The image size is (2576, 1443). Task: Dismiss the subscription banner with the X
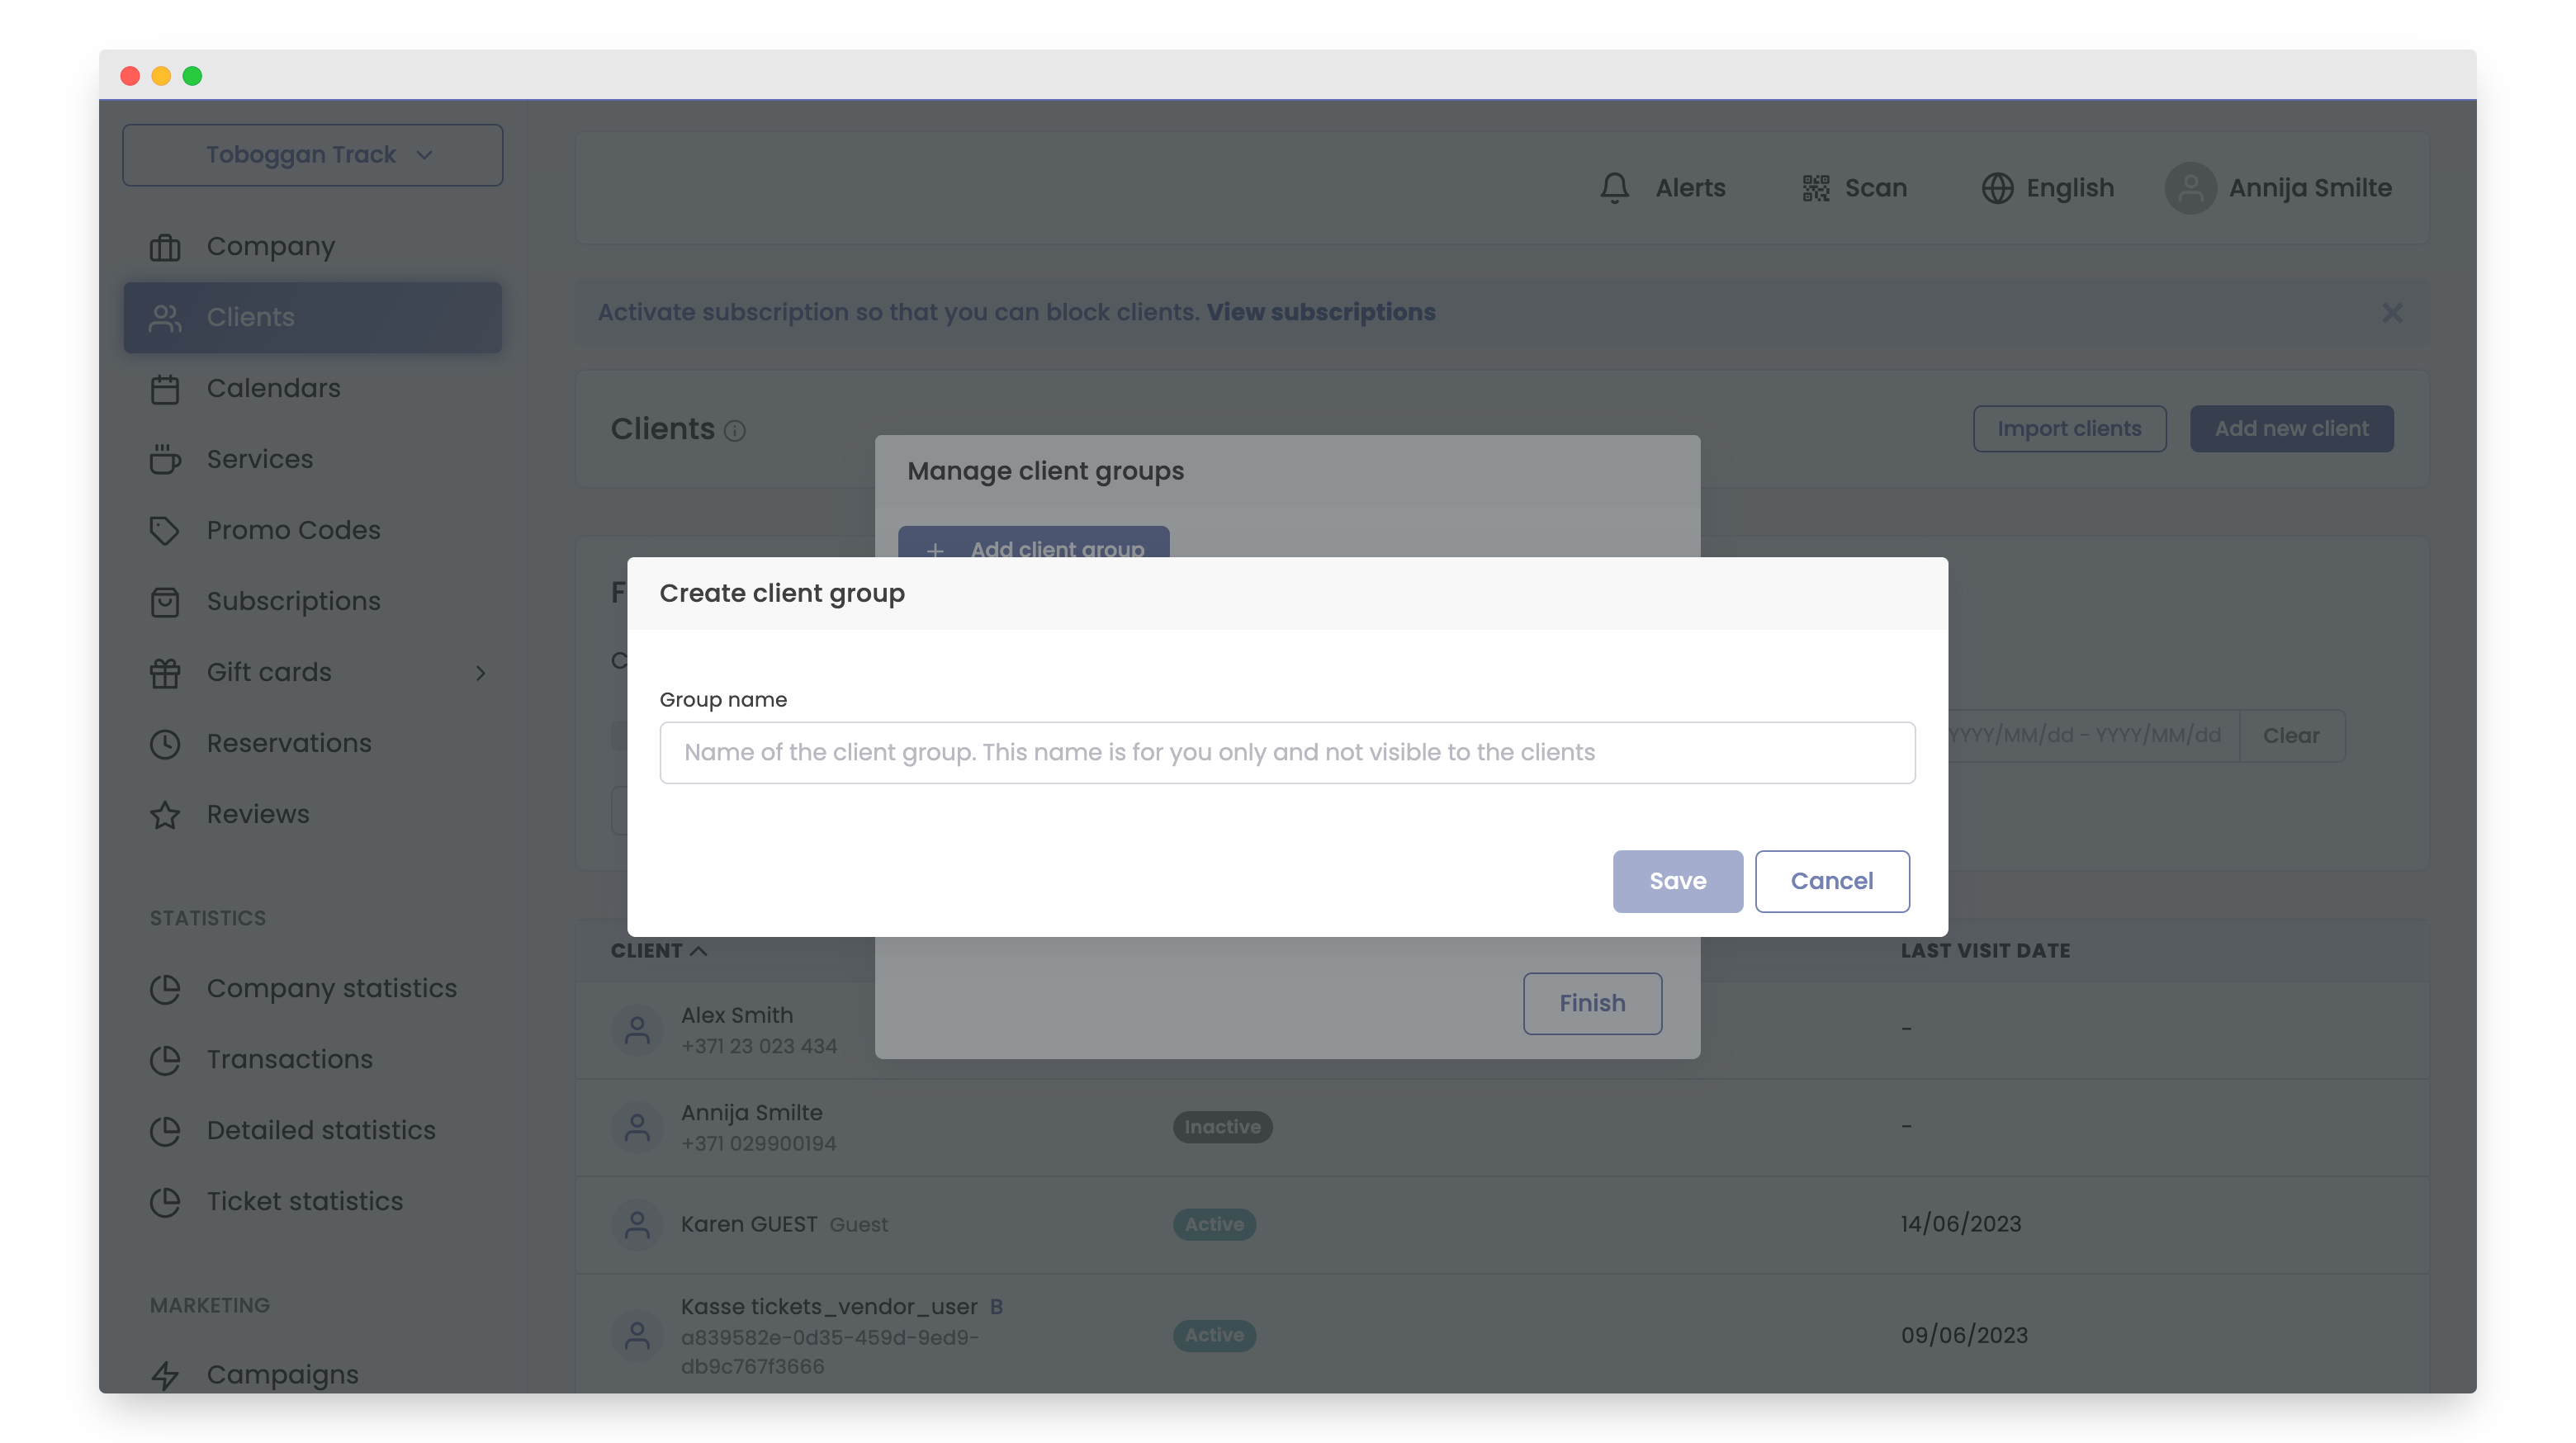point(2391,313)
